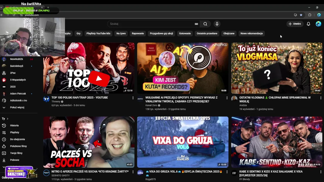The width and height of the screenshot is (324, 182).
Task: Open options menu for OSTATNI VLOGMAS video
Action: tap(321, 98)
